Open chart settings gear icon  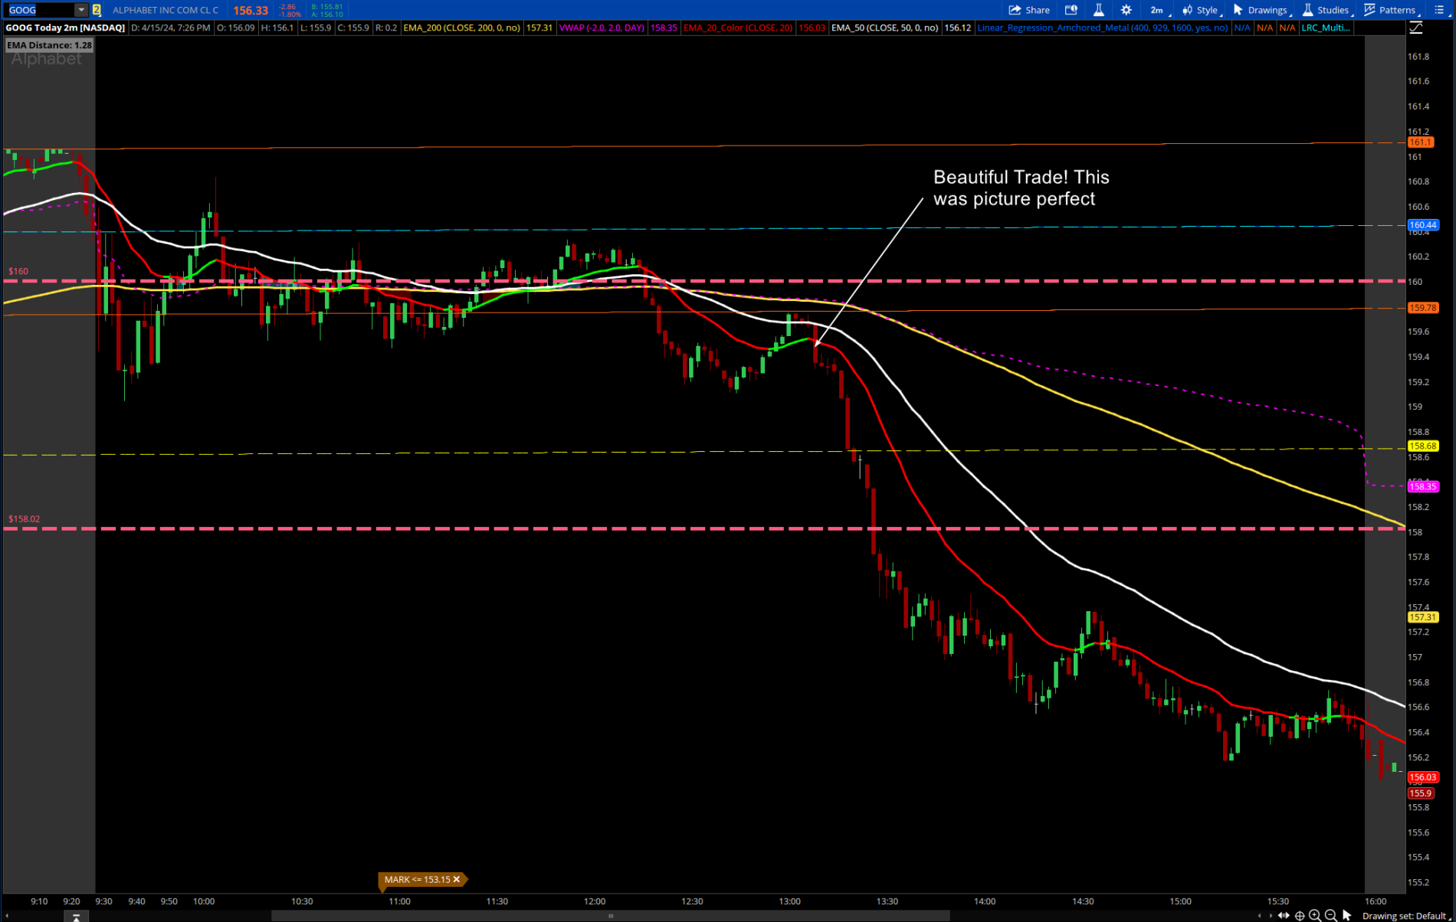(x=1126, y=10)
